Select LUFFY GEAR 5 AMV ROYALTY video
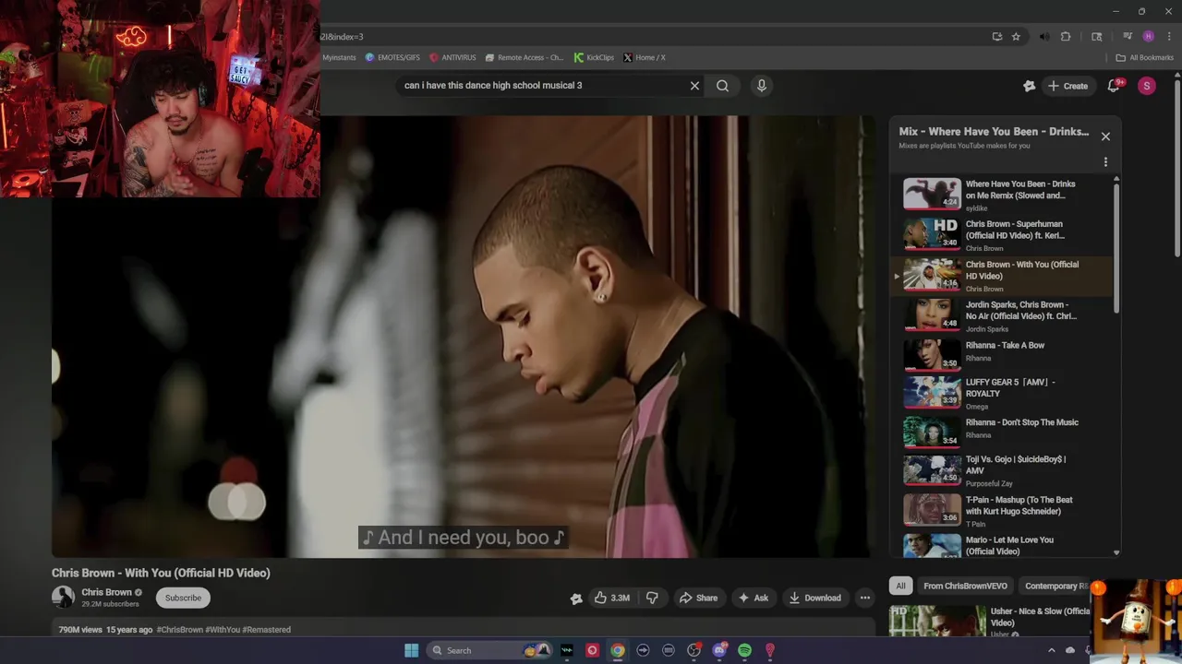 1002,393
